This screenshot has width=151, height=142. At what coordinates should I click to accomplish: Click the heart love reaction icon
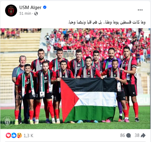[x=8, y=135]
